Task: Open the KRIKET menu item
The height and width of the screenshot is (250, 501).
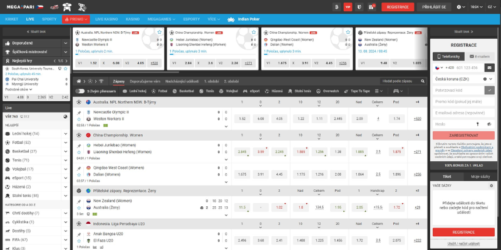Action: (12, 19)
